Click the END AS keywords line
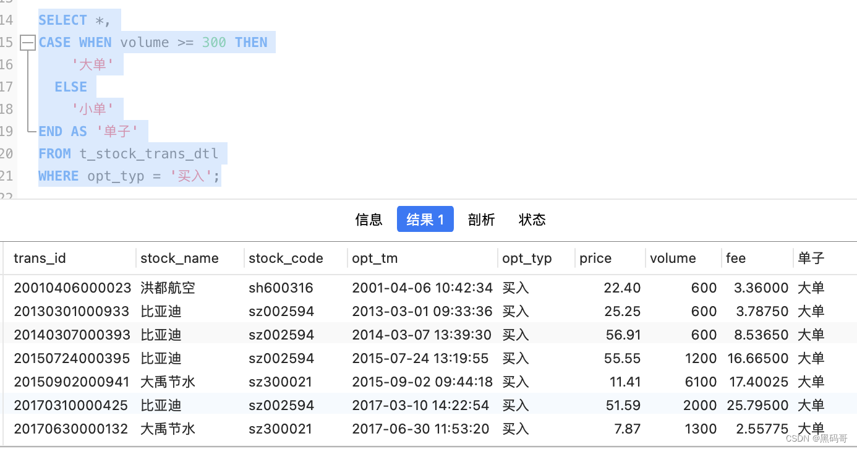Image resolution: width=857 pixels, height=449 pixels. point(62,132)
